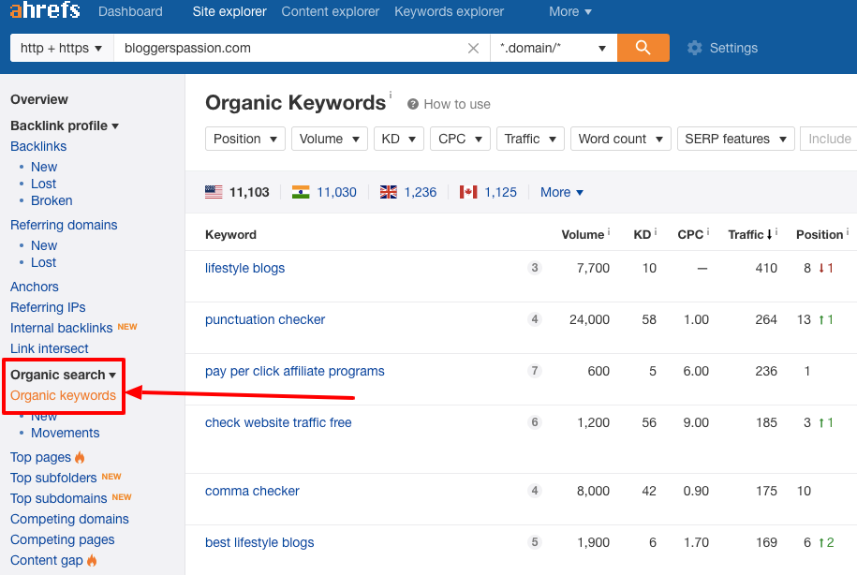Open the http + https protocol dropdown
The height and width of the screenshot is (575, 857).
pyautogui.click(x=62, y=48)
